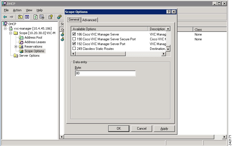Click the Scope folder icon in tree
This screenshot has height=146, width=232.
pos(16,33)
